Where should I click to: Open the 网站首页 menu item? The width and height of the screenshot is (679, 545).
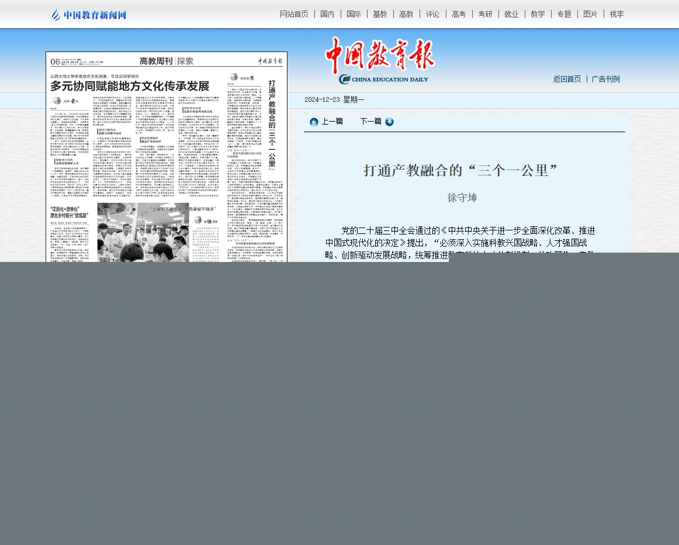(294, 14)
